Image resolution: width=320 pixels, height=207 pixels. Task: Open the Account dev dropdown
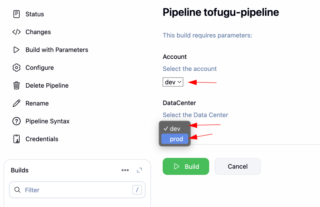[x=173, y=82]
